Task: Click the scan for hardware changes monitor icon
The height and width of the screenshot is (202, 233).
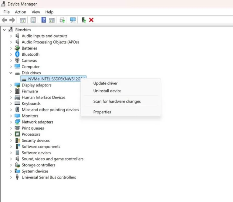Action: point(73,20)
